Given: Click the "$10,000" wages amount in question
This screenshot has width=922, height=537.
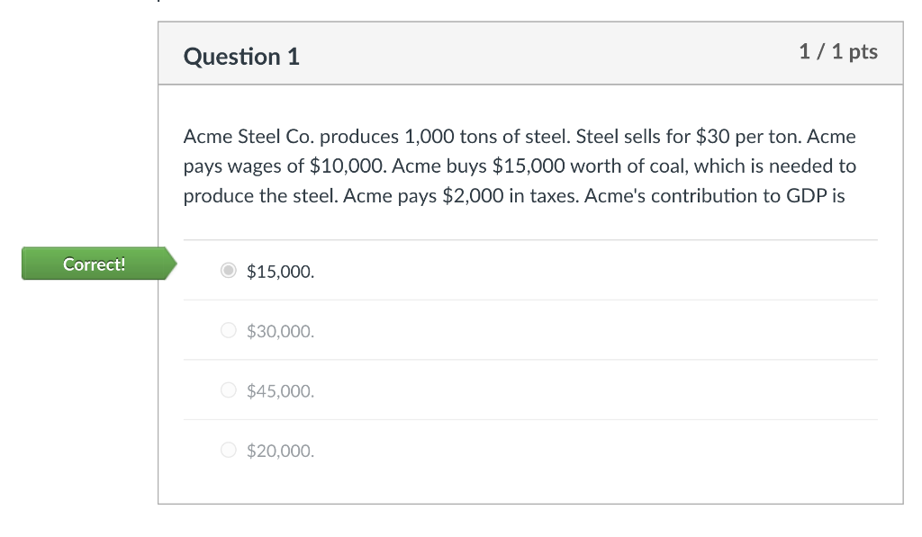Looking at the screenshot, I should coord(346,166).
